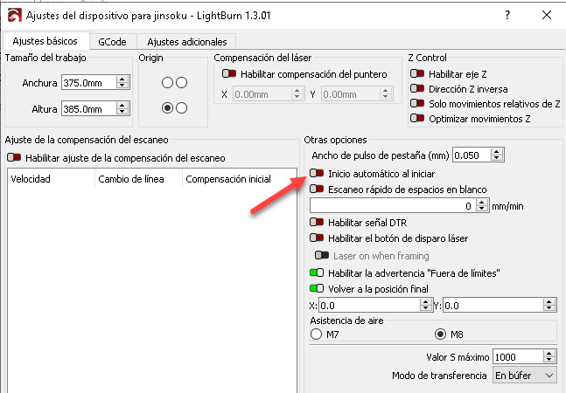This screenshot has height=393, width=566.
Task: Switch to the Ajustes básicos tab
Action: [45, 41]
